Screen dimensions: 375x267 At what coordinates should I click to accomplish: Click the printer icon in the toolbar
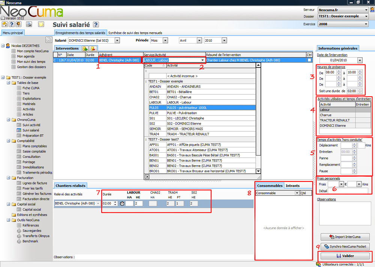tap(29, 24)
